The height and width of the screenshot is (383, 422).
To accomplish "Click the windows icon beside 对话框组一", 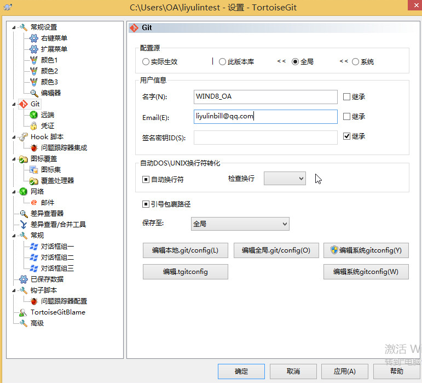I will pos(33,247).
